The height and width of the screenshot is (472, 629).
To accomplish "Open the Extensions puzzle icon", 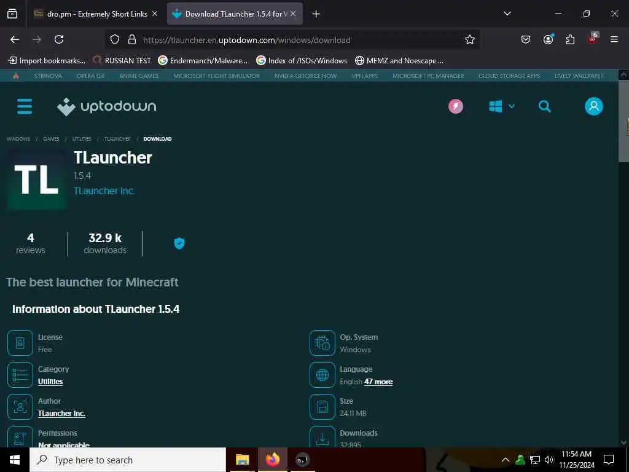I will coord(570,39).
